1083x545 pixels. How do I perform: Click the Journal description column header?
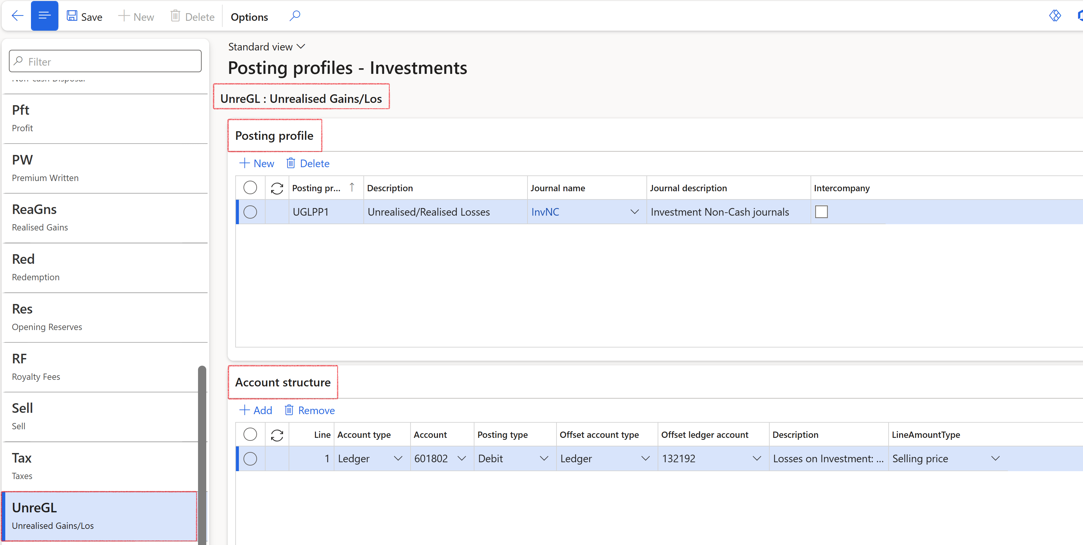[728, 188]
